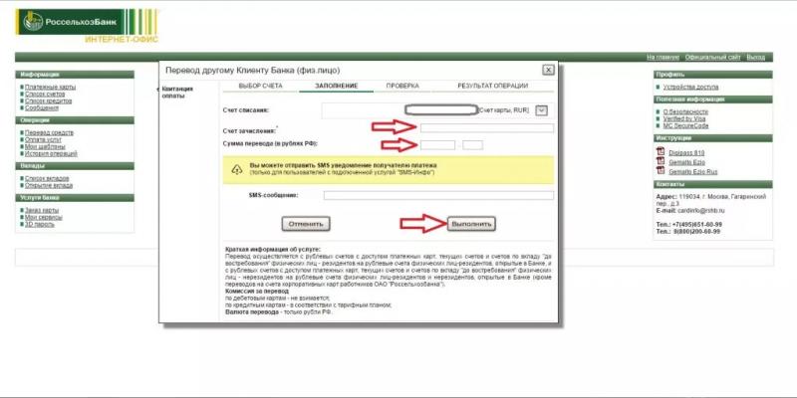
Task: Open the Платежные карты link
Action: pos(51,87)
